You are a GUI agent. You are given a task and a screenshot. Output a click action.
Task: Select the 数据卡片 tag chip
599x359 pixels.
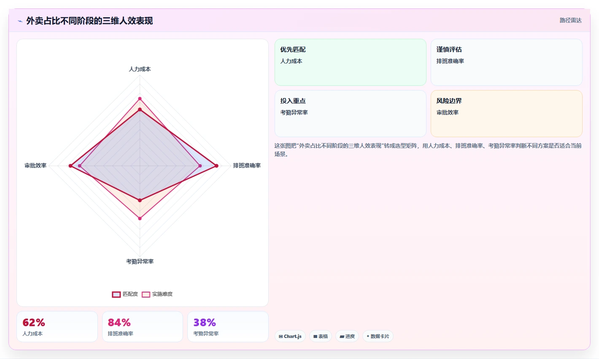tap(378, 336)
